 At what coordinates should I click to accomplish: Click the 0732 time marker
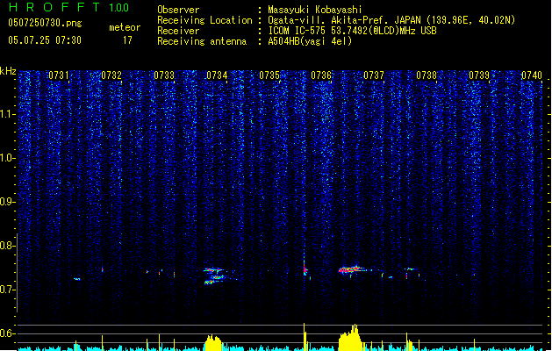click(111, 75)
